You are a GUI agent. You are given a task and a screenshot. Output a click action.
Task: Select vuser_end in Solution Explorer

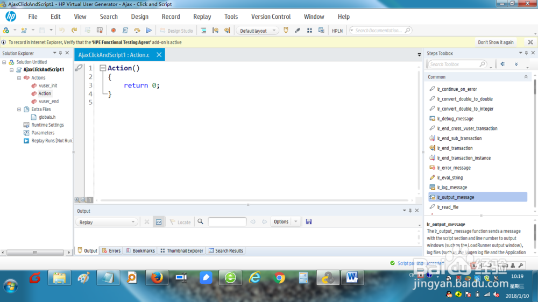(x=48, y=102)
